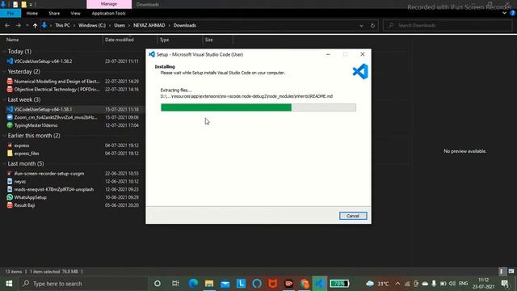Collapse the Today (1) group

pyautogui.click(x=4, y=52)
